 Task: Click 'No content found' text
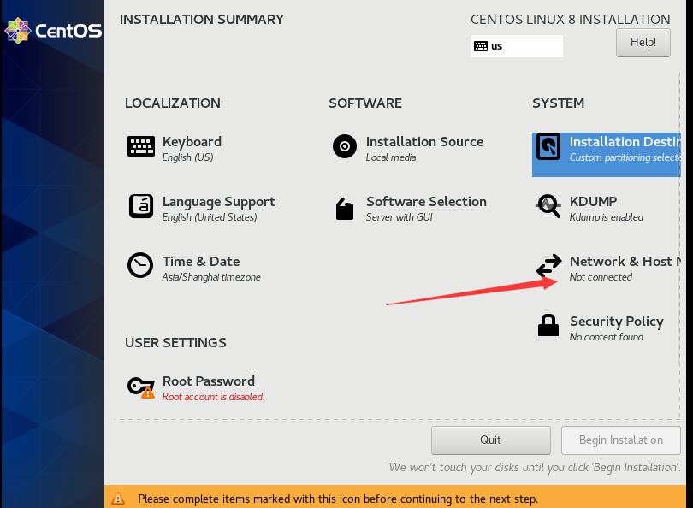point(606,337)
